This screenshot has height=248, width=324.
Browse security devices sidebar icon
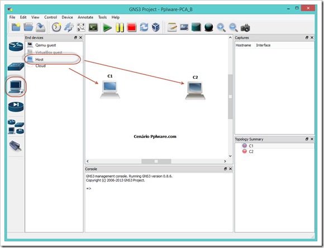point(16,107)
